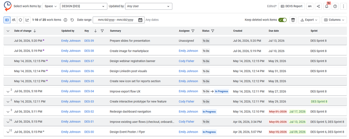This screenshot has height=139, width=349.
Task: Filter the Status column
Action: pos(213,31)
